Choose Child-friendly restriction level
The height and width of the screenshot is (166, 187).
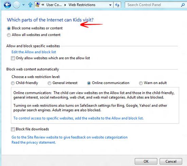click(24, 83)
